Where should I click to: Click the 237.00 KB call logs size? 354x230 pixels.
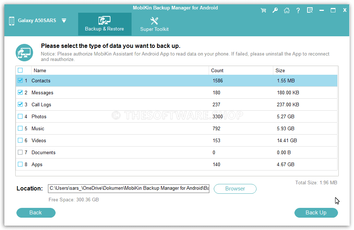point(288,104)
